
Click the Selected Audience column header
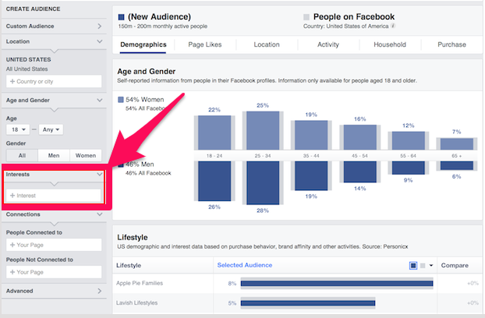click(x=245, y=265)
